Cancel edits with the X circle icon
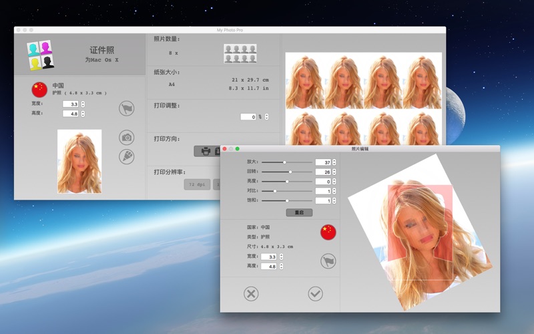The width and height of the screenshot is (534, 334). point(251,293)
